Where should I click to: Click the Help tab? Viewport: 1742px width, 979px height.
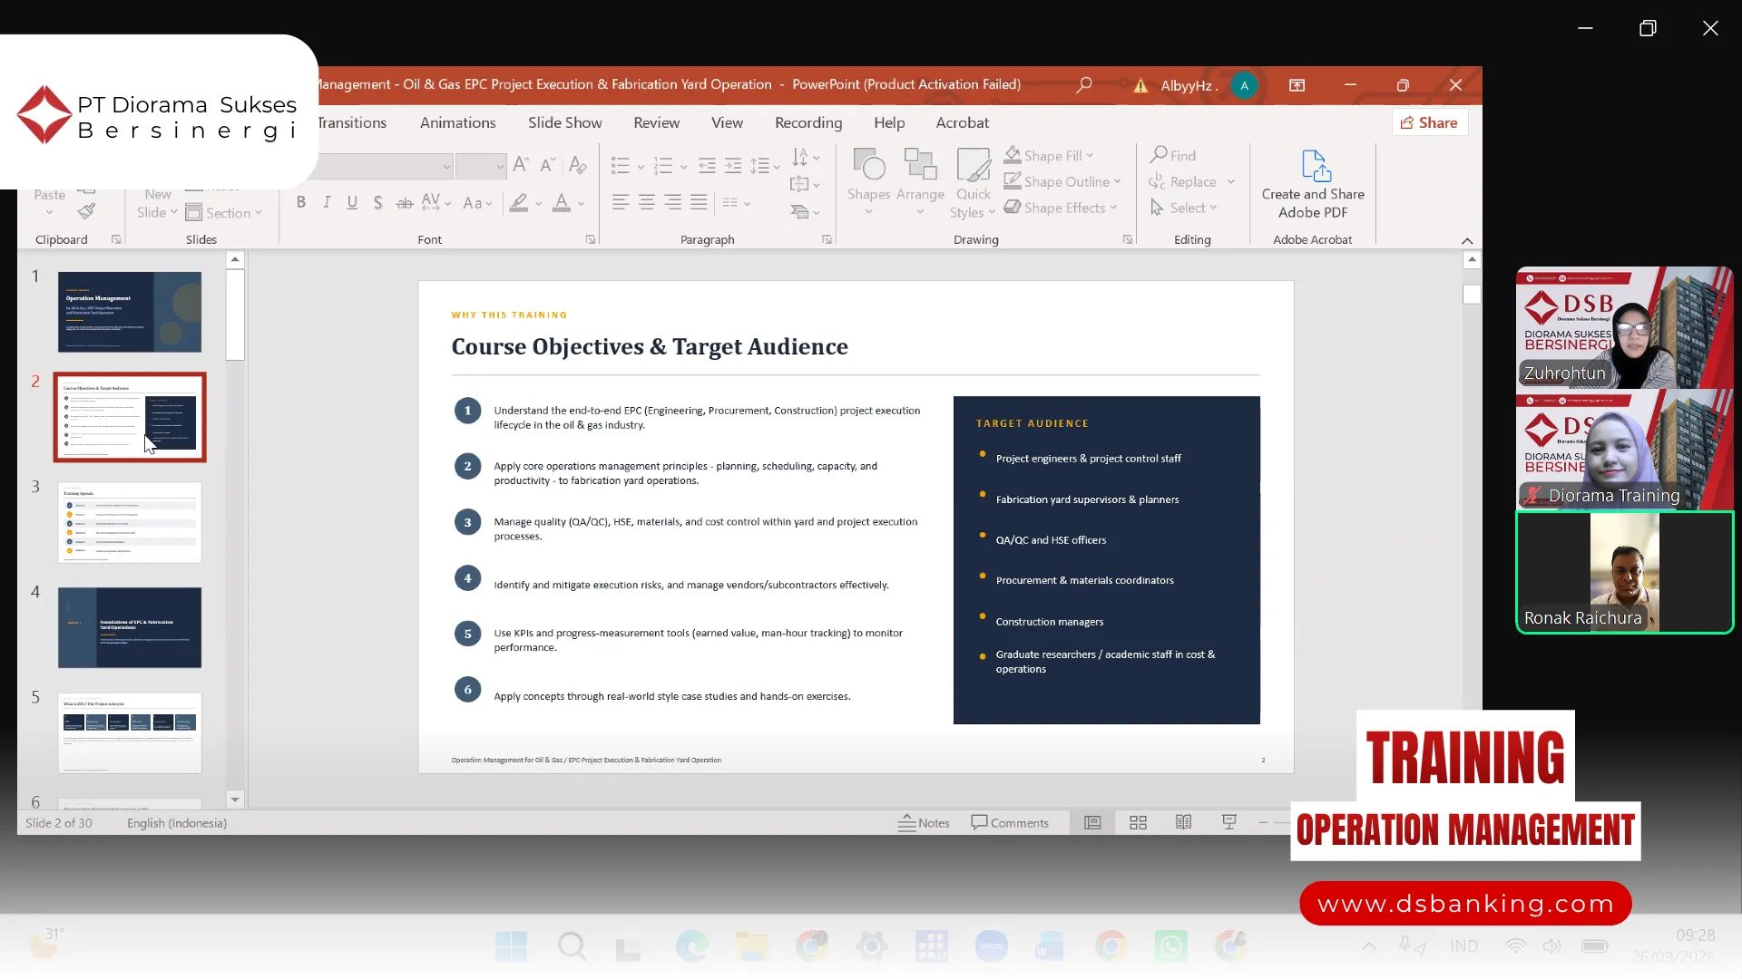point(889,122)
